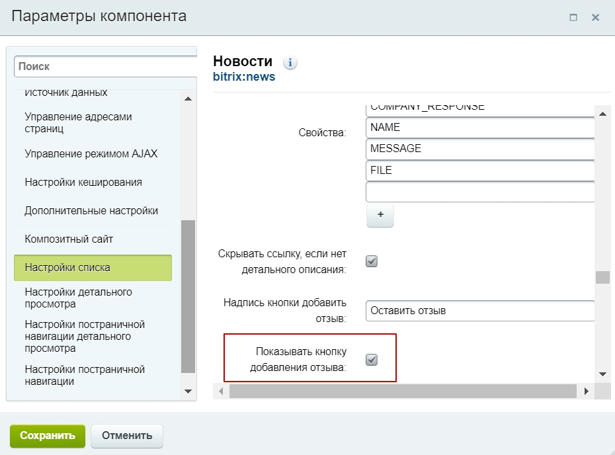
Task: Click the horizontal scrollbar of settings panel
Action: (403, 392)
